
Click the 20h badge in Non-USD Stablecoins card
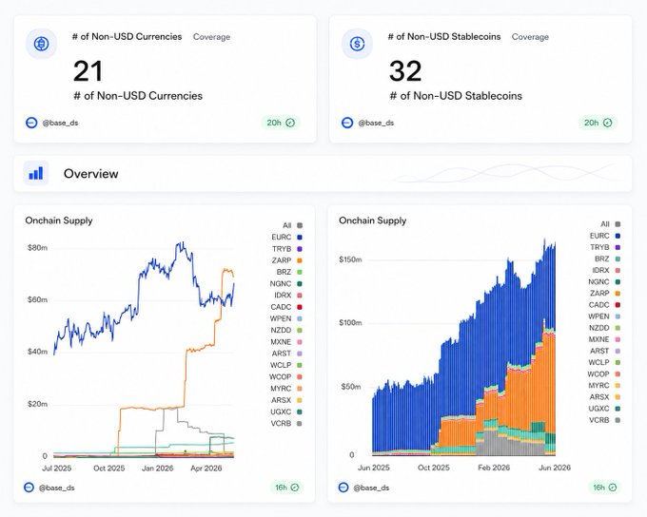coord(598,123)
